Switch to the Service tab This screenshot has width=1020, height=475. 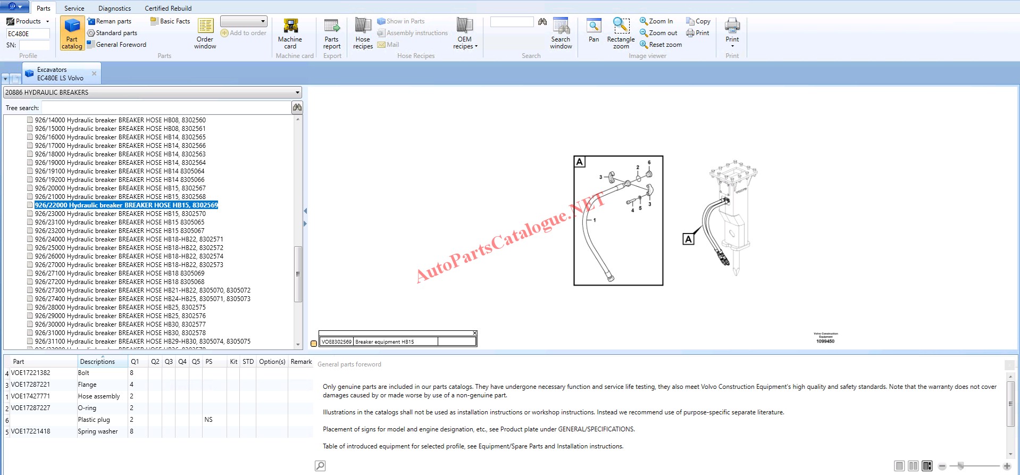click(x=74, y=8)
